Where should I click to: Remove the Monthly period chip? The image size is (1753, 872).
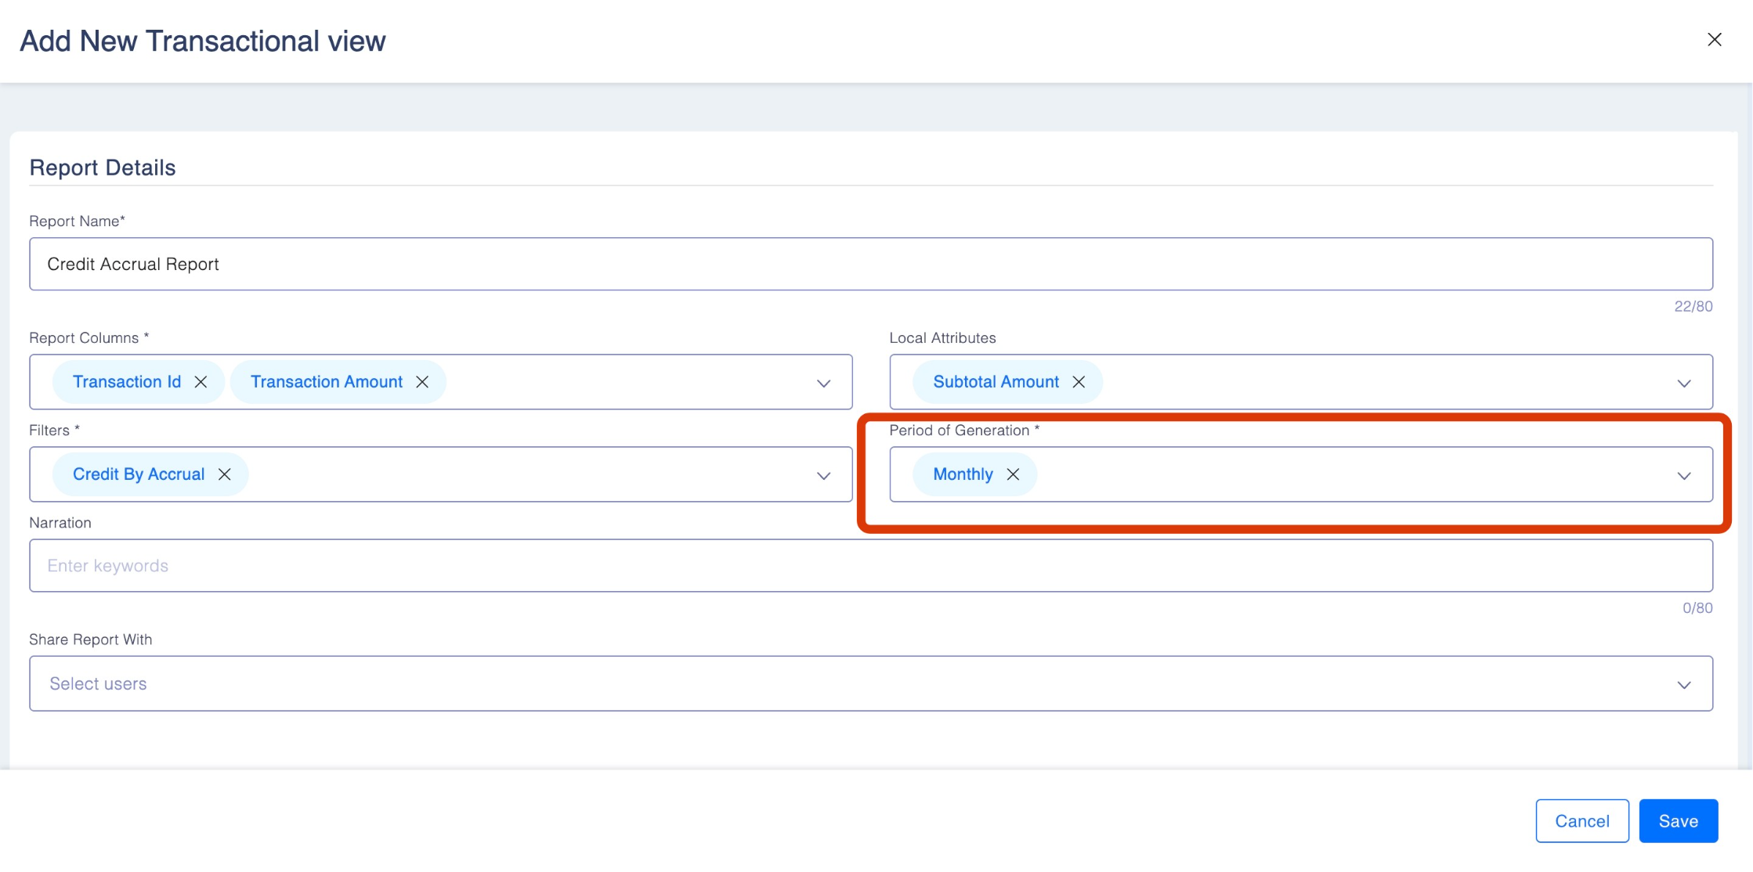pyautogui.click(x=1013, y=474)
